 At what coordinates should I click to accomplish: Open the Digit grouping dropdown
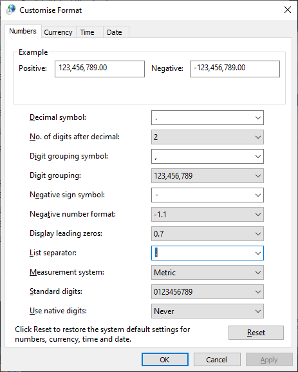[x=207, y=176]
